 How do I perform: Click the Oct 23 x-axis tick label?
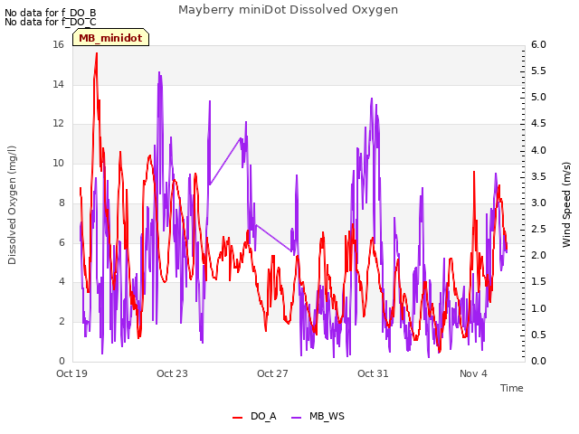click(x=172, y=373)
